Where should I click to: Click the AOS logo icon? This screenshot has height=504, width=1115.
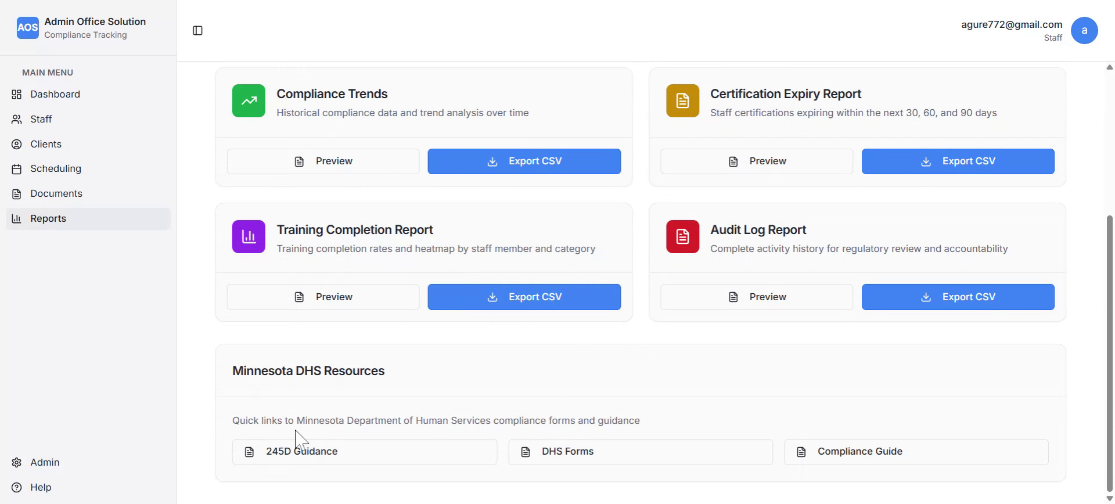point(27,28)
